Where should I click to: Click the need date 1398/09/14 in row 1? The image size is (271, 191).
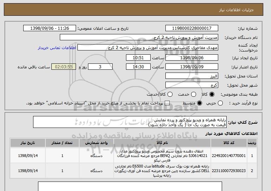tap(28, 156)
